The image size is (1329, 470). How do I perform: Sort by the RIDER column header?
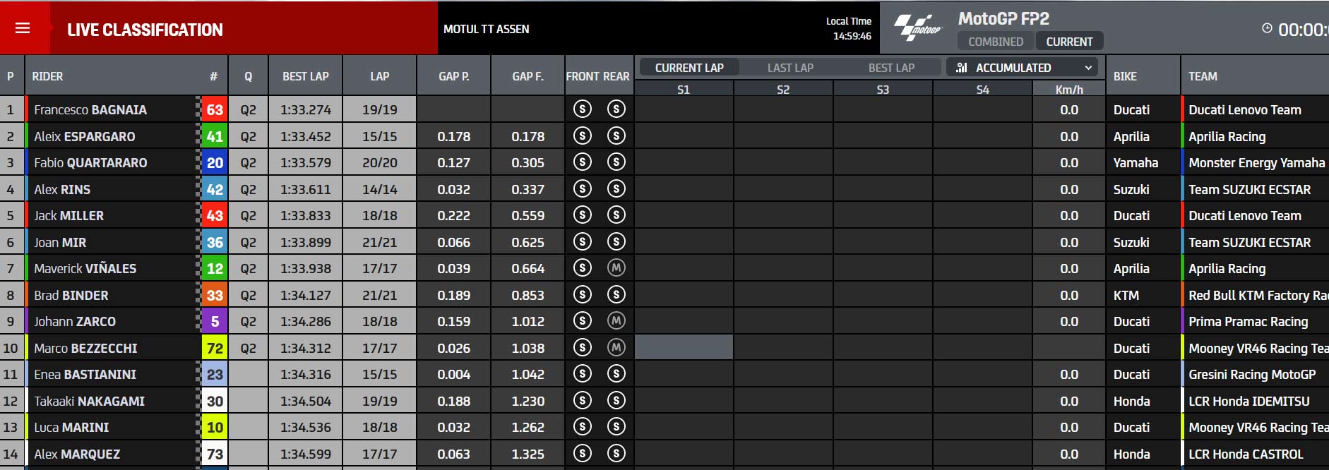[x=47, y=76]
